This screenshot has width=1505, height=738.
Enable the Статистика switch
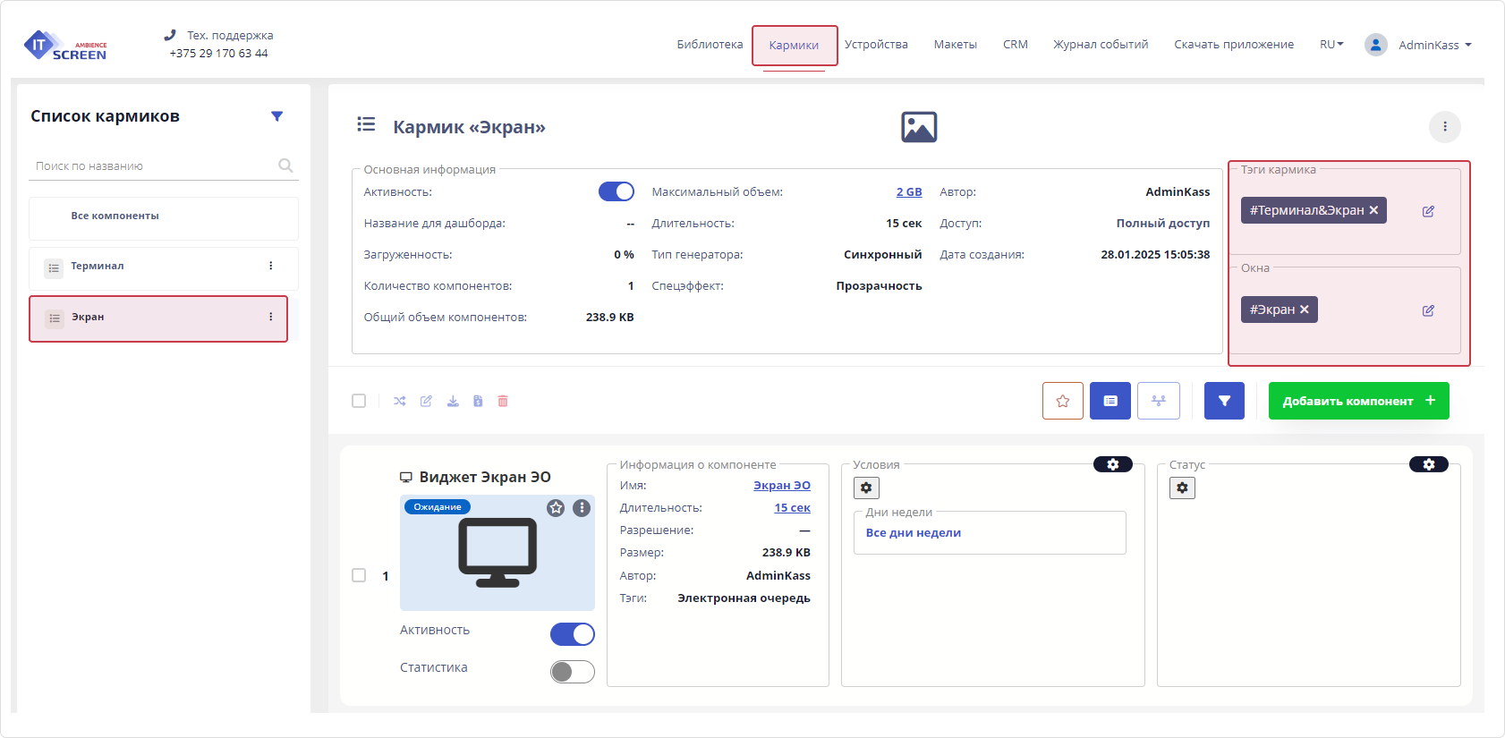point(573,672)
